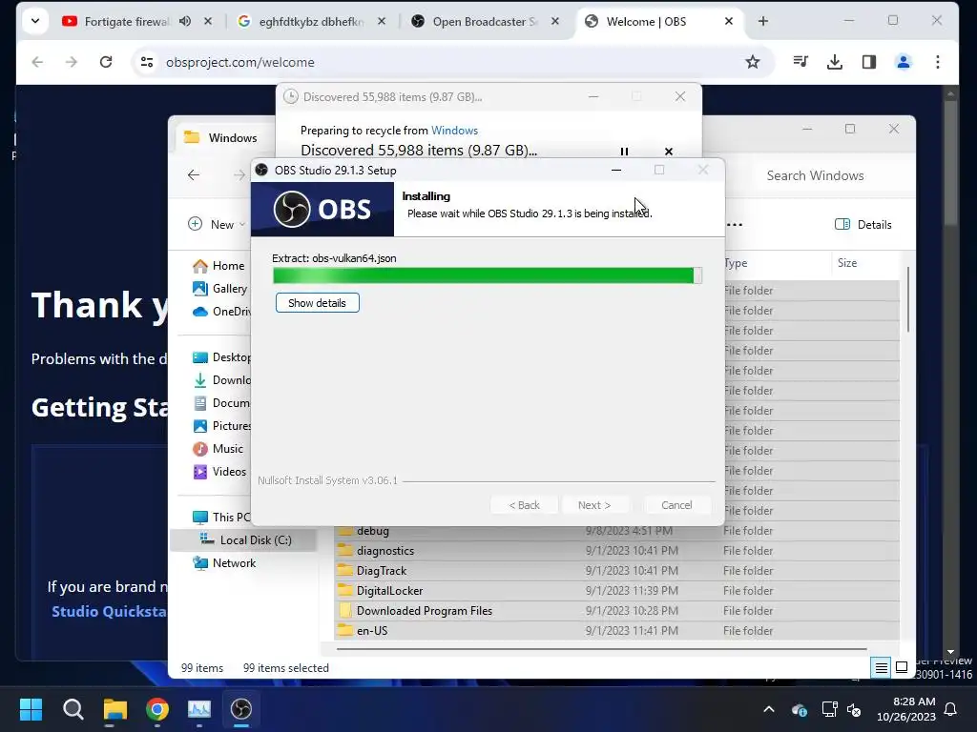Open Gallery in Explorer sidebar
The height and width of the screenshot is (732, 977).
click(x=220, y=289)
